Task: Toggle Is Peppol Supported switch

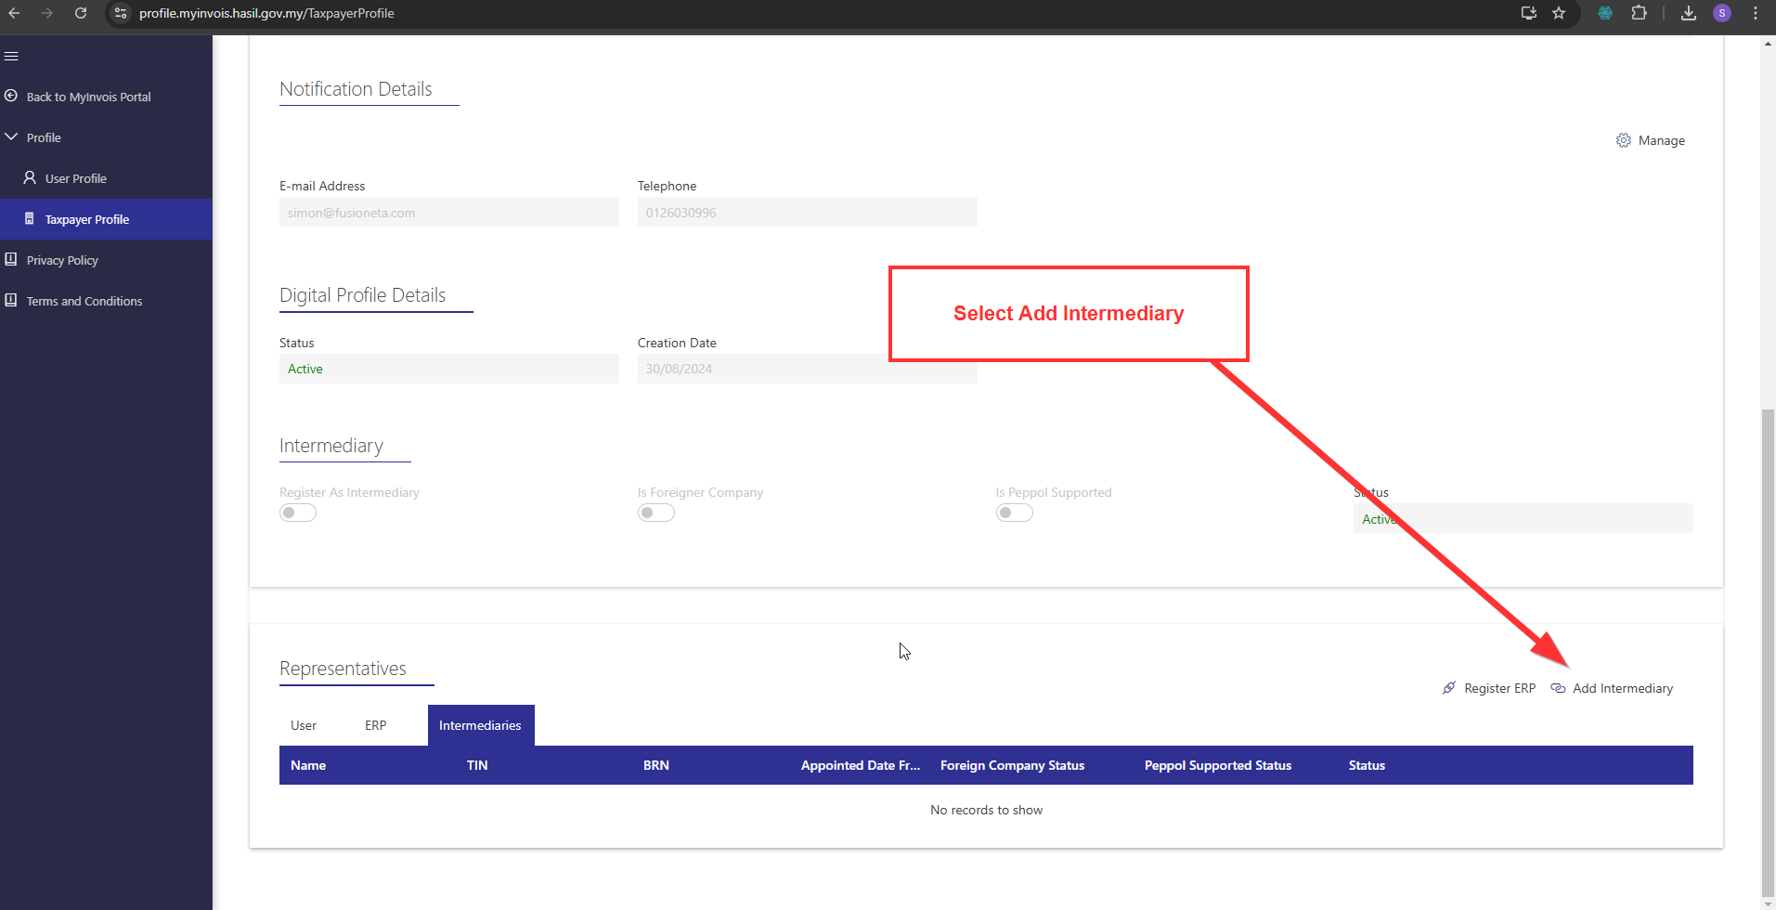Action: 1014,513
